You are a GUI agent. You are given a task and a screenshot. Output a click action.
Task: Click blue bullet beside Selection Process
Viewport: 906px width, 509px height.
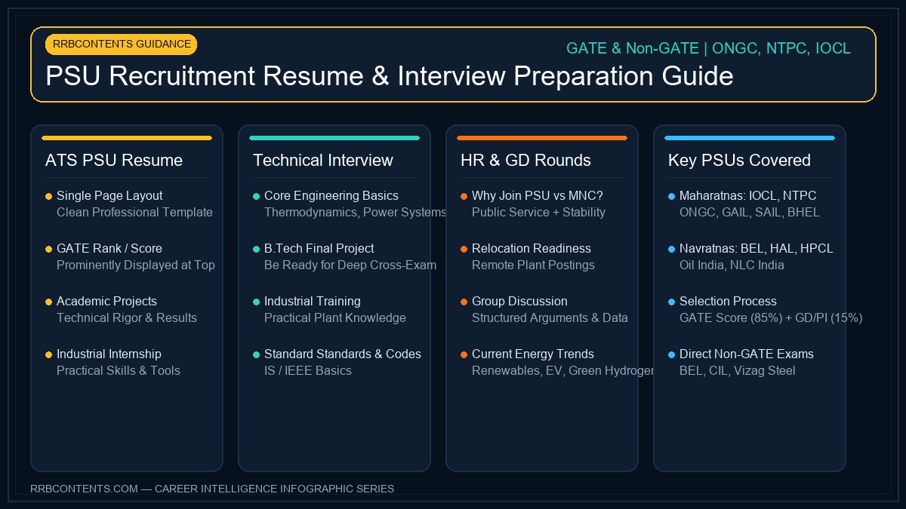click(x=671, y=302)
